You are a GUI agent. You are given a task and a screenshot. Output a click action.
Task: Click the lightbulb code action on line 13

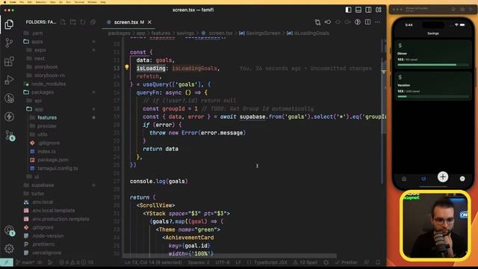tap(127, 67)
